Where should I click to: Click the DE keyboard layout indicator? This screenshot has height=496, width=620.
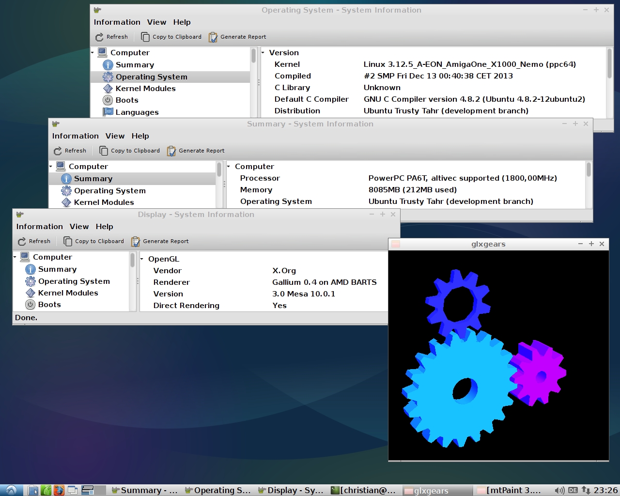[x=573, y=490]
